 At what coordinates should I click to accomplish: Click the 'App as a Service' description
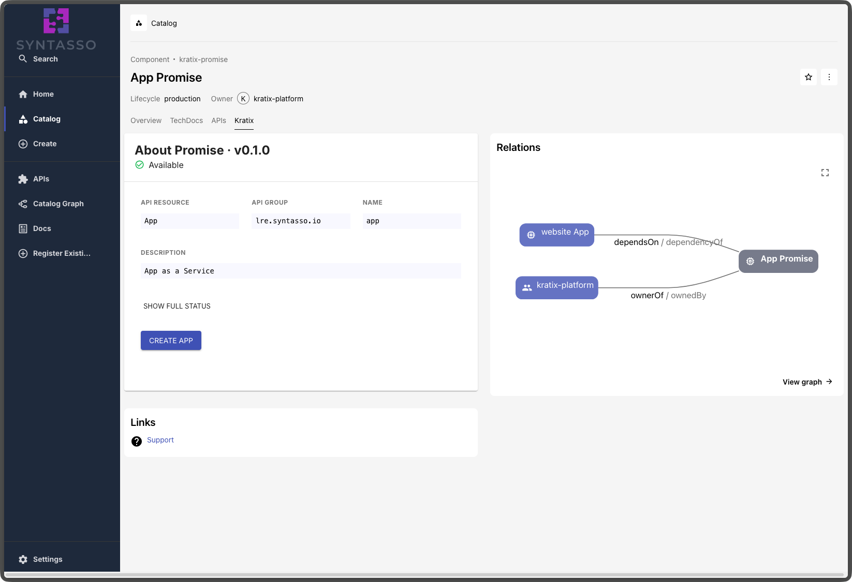click(301, 271)
